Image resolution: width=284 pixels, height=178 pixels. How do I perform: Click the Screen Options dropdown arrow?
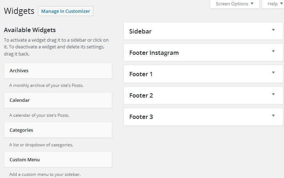(252, 4)
